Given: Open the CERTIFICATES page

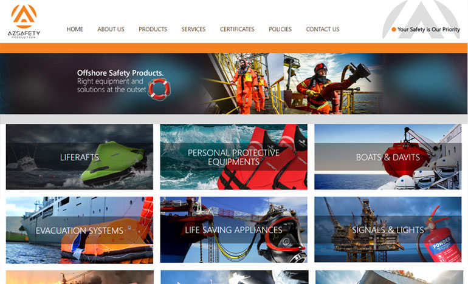Looking at the screenshot, I should click(x=237, y=29).
